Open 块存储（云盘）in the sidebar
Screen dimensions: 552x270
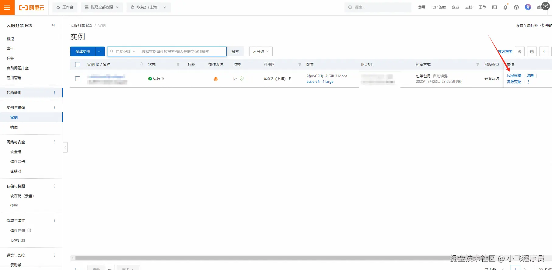22,196
